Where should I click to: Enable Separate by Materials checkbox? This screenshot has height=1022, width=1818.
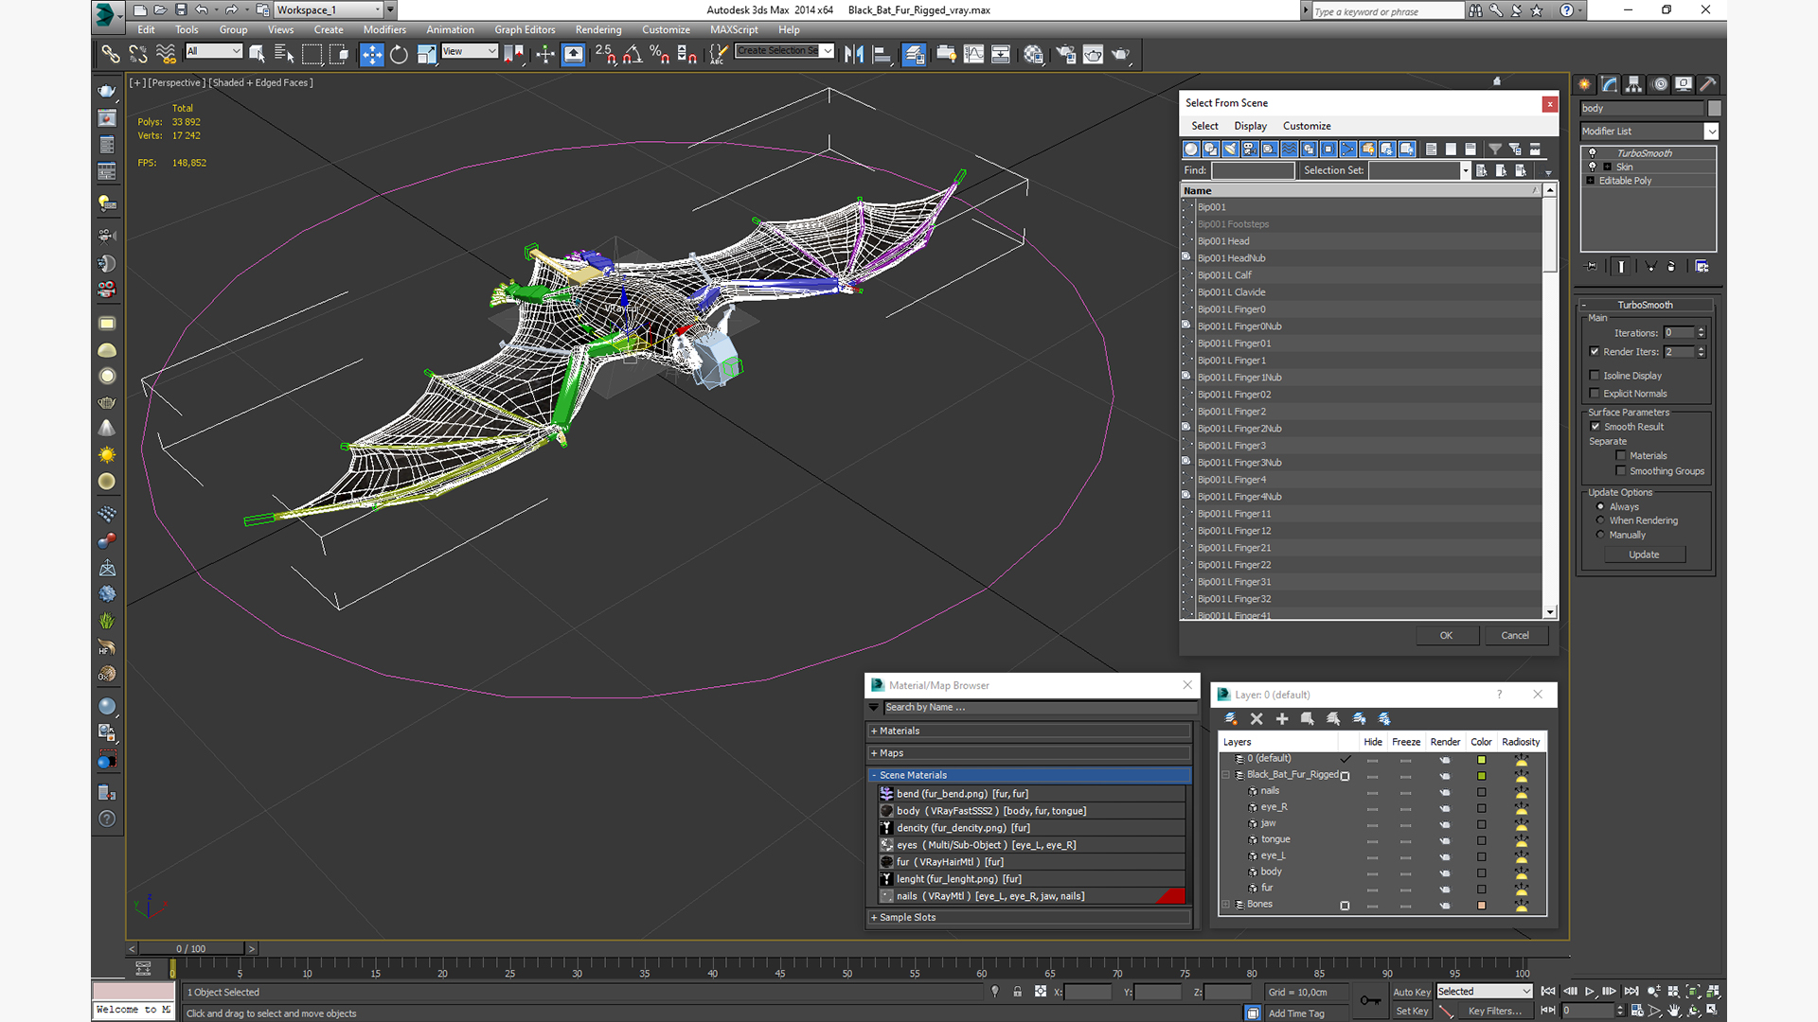click(1621, 456)
